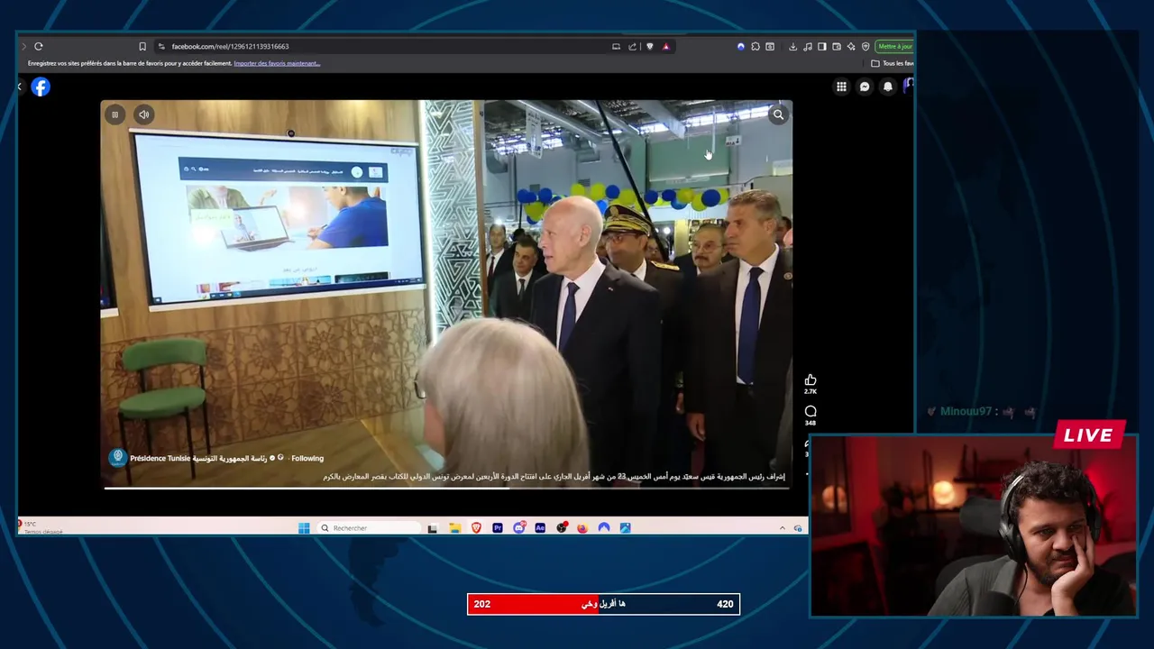Click the blue circular extension icon
The image size is (1154, 649).
(x=741, y=46)
